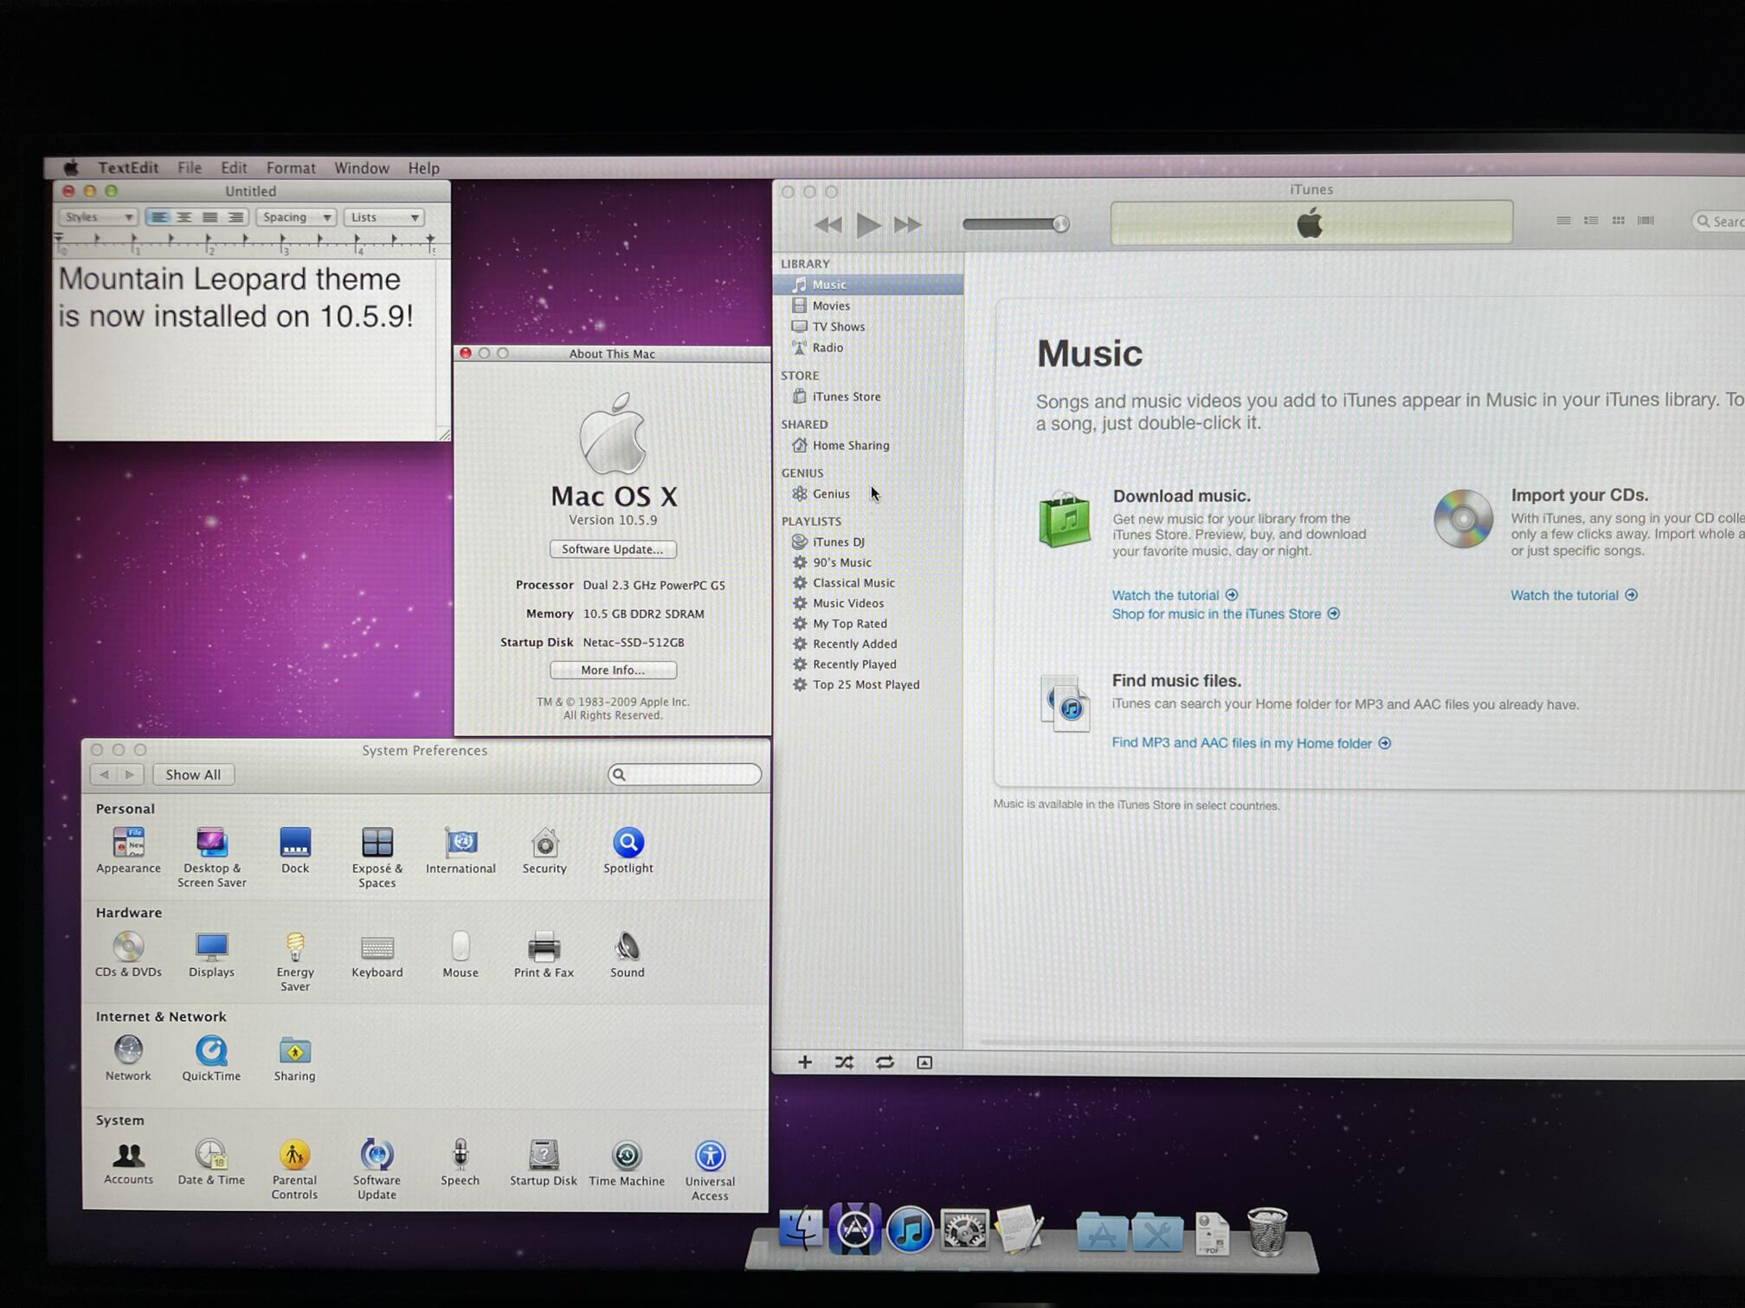Open Print & Fax preferences
This screenshot has height=1308, width=1745.
point(544,955)
